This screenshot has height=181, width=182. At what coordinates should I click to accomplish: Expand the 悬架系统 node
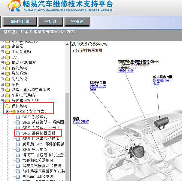(2, 74)
